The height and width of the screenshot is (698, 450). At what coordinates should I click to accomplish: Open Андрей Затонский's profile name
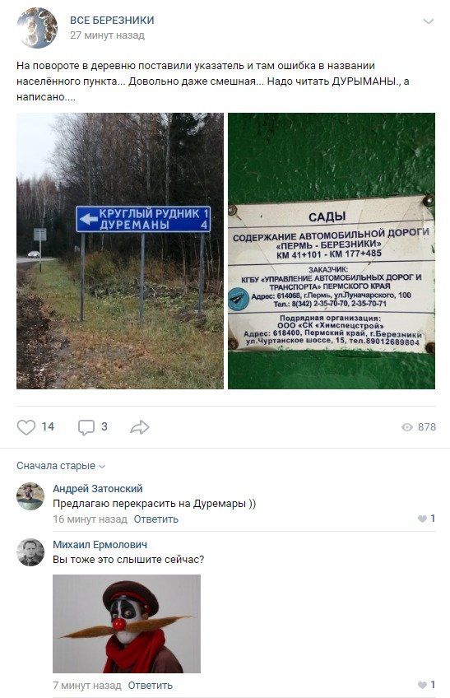click(97, 489)
